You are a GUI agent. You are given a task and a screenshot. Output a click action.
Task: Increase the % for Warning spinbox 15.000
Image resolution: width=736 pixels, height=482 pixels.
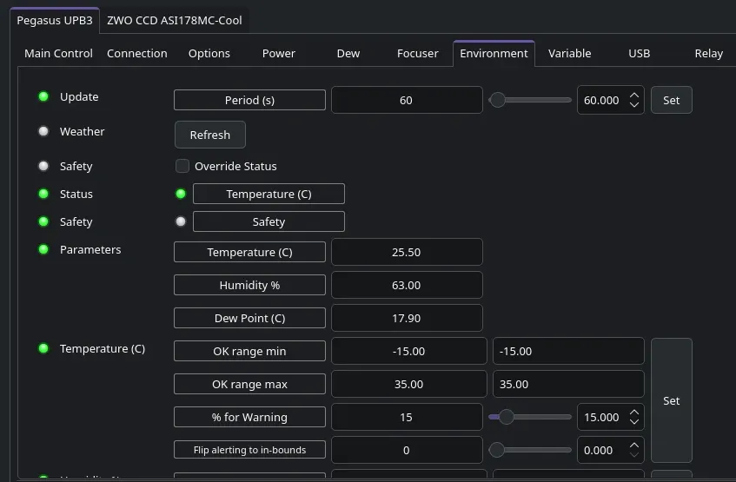click(x=634, y=412)
